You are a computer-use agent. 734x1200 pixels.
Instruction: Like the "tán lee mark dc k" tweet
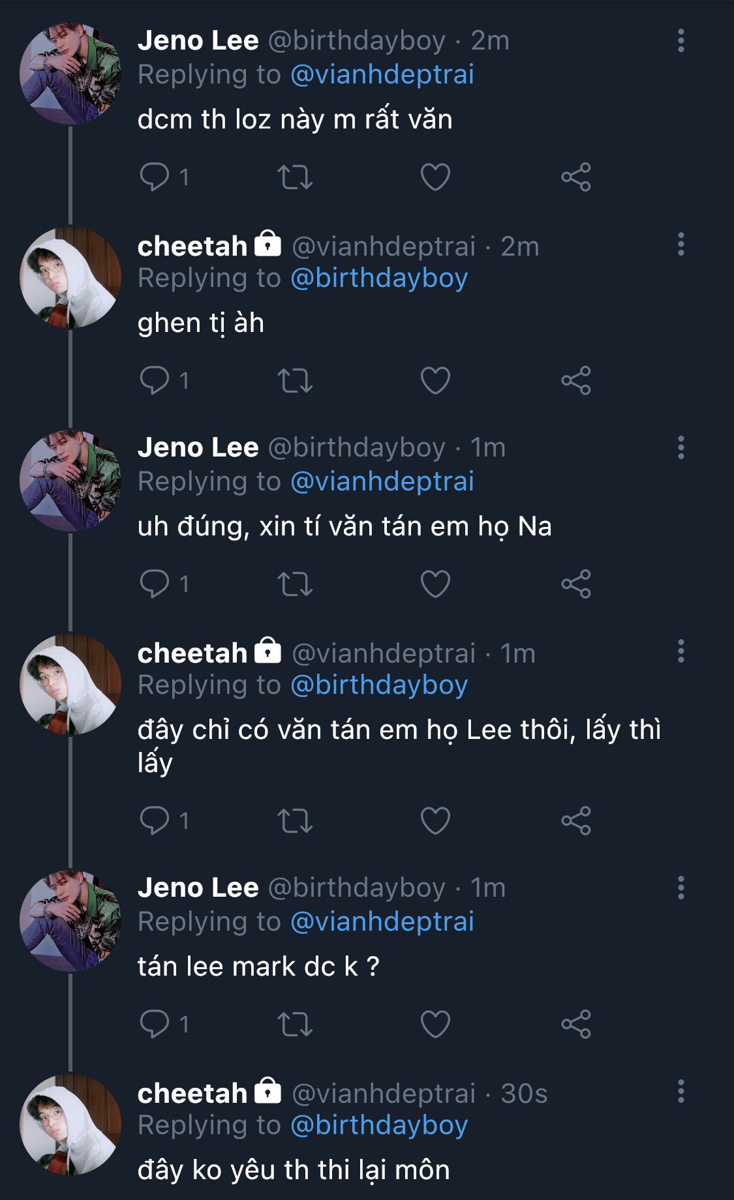coord(435,1024)
